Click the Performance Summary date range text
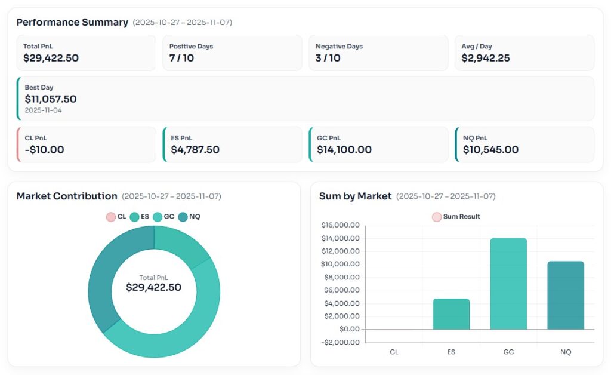This screenshot has height=375, width=611. click(182, 23)
